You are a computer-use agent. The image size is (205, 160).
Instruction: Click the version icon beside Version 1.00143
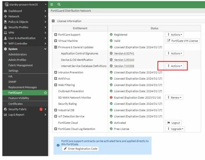point(111,60)
